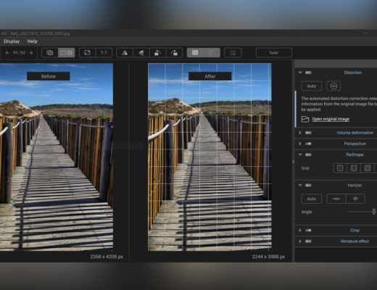377x290 pixels.
Task: Click the Before label
Action: pyautogui.click(x=49, y=76)
